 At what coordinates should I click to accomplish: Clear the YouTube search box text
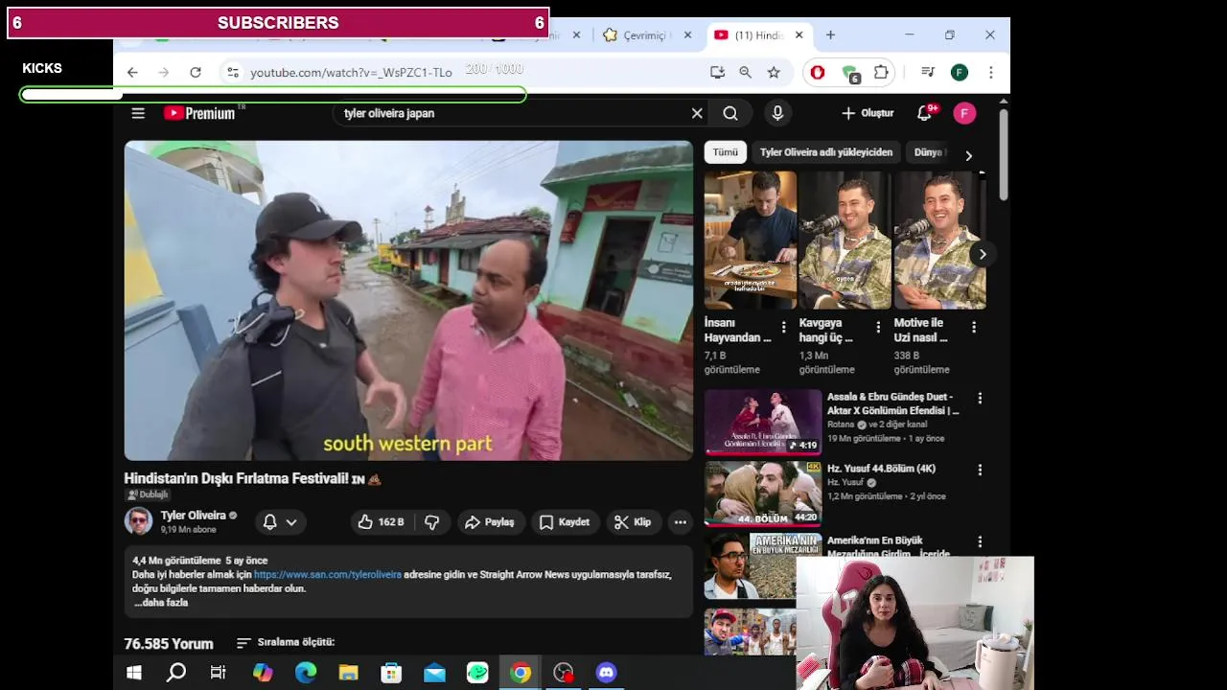tap(697, 113)
